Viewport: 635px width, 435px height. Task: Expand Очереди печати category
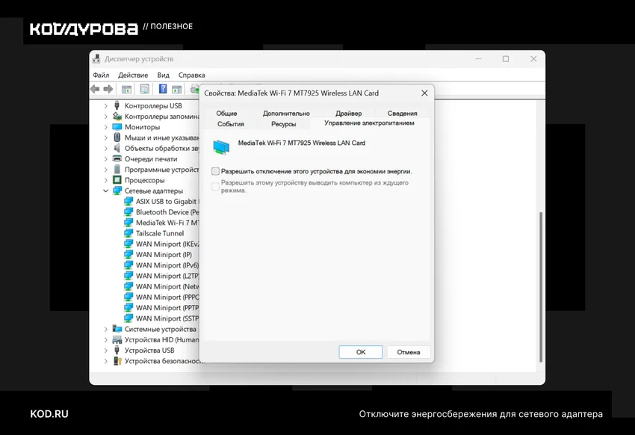pyautogui.click(x=105, y=158)
